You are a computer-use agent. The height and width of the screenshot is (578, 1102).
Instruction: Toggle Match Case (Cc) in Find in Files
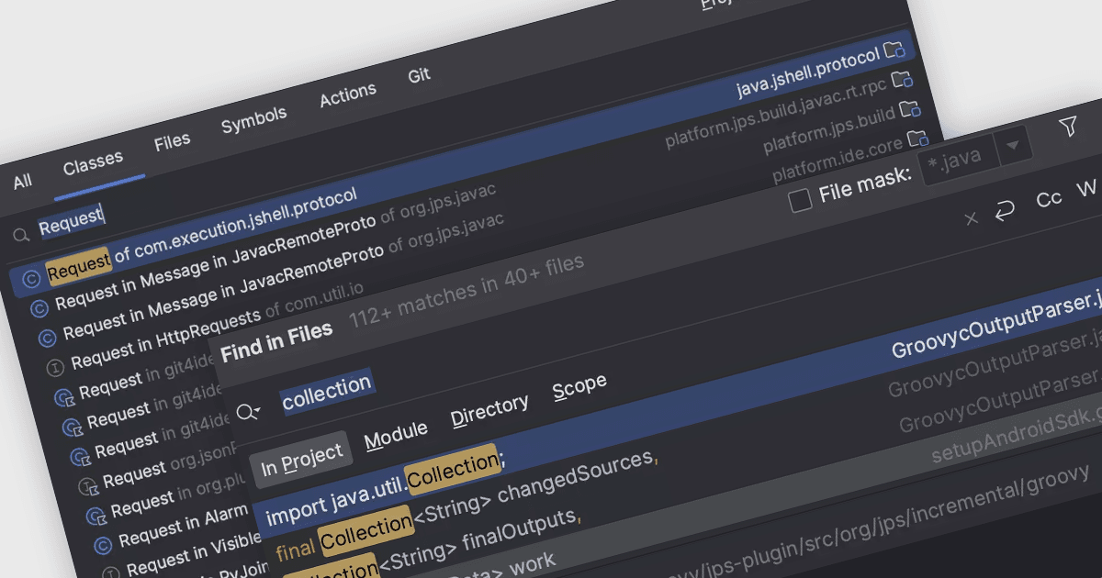click(x=1049, y=200)
